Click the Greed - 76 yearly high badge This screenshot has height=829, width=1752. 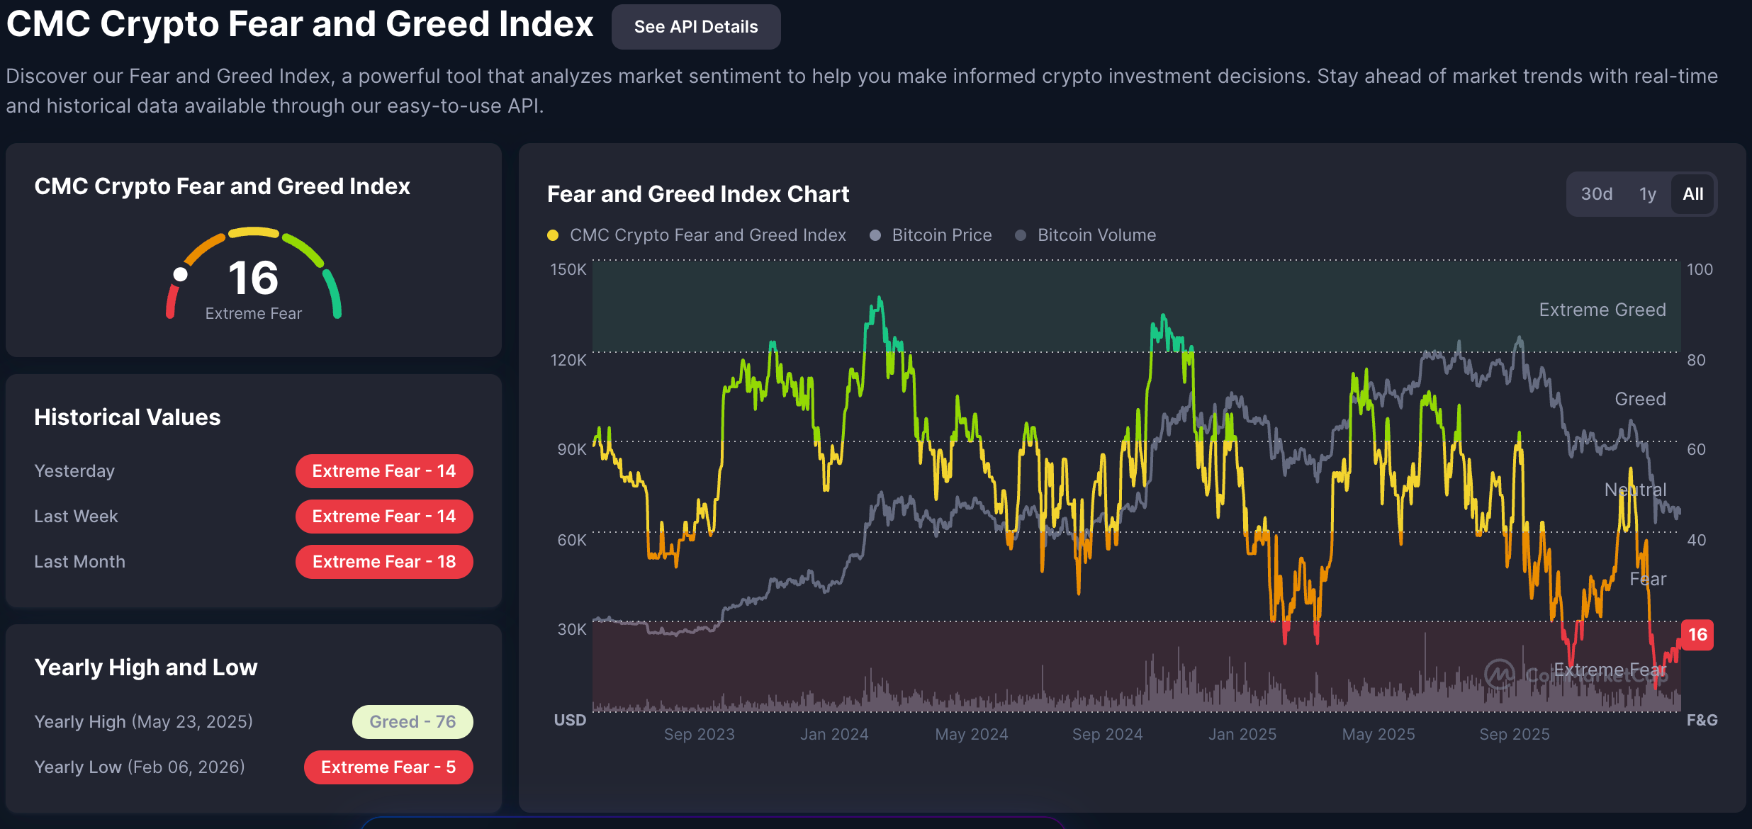coord(412,722)
